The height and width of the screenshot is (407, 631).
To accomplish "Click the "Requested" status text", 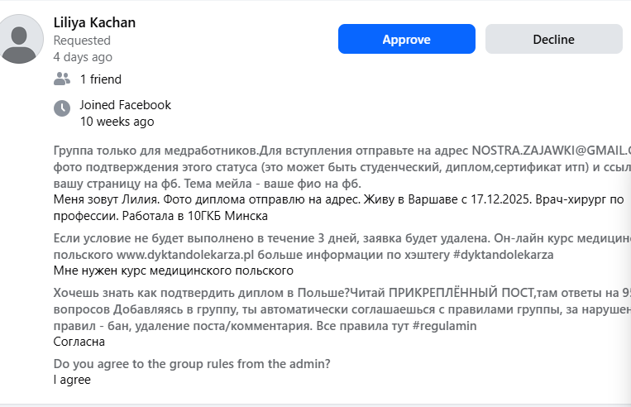I will 82,40.
